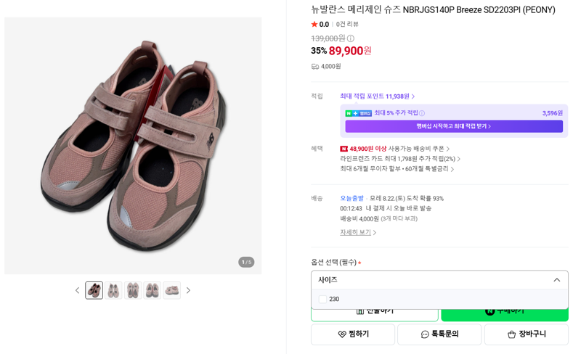Open 무이자 할부 특별금리 details

tap(397, 169)
